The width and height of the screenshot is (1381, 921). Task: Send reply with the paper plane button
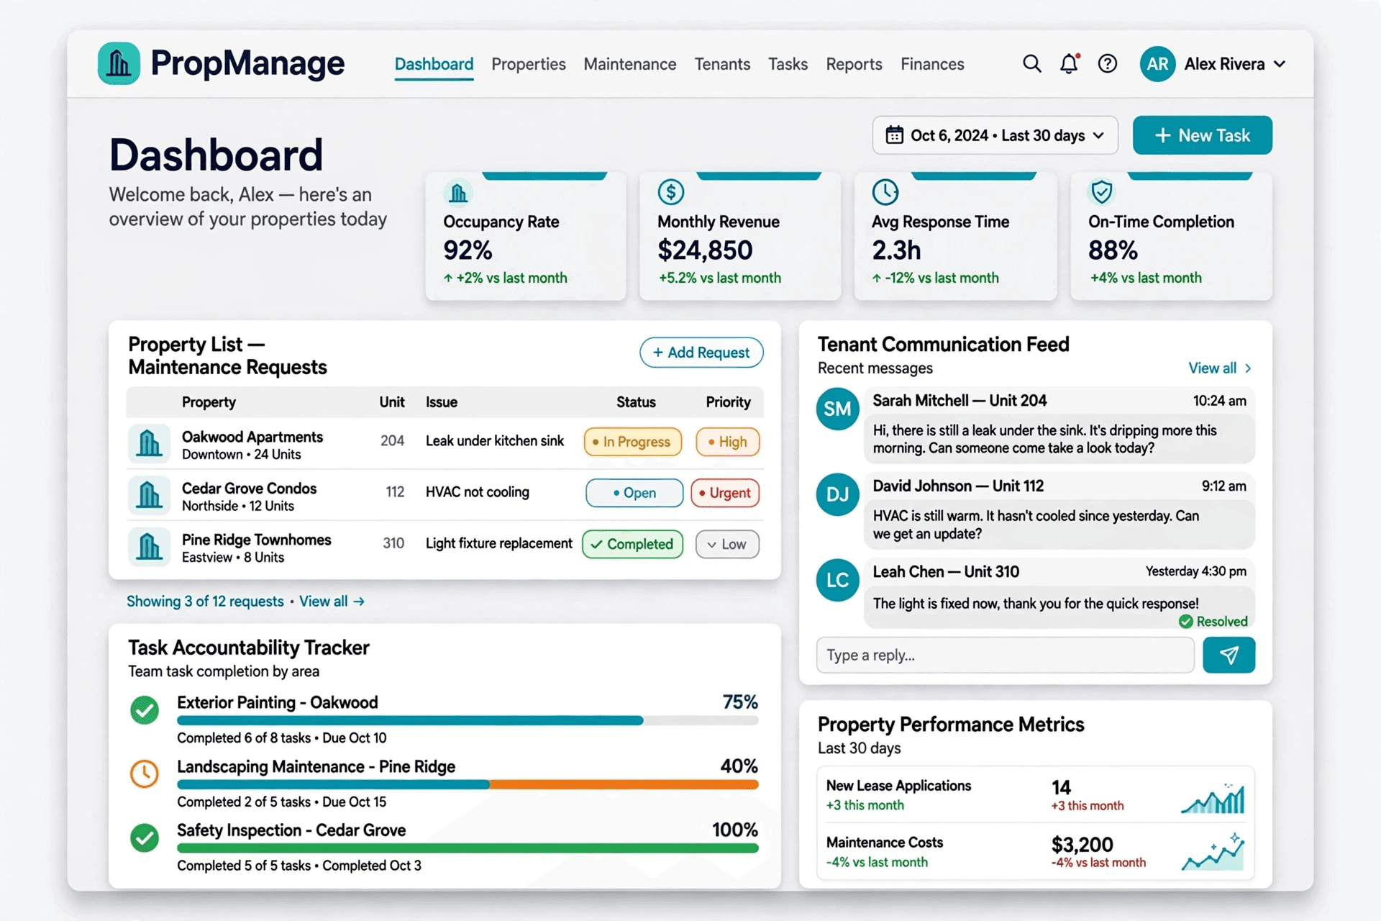pos(1229,655)
